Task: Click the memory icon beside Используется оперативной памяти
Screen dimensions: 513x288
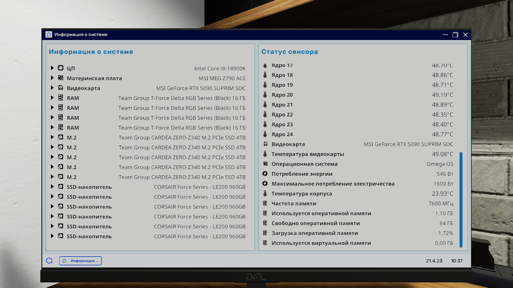Action: coord(265,213)
